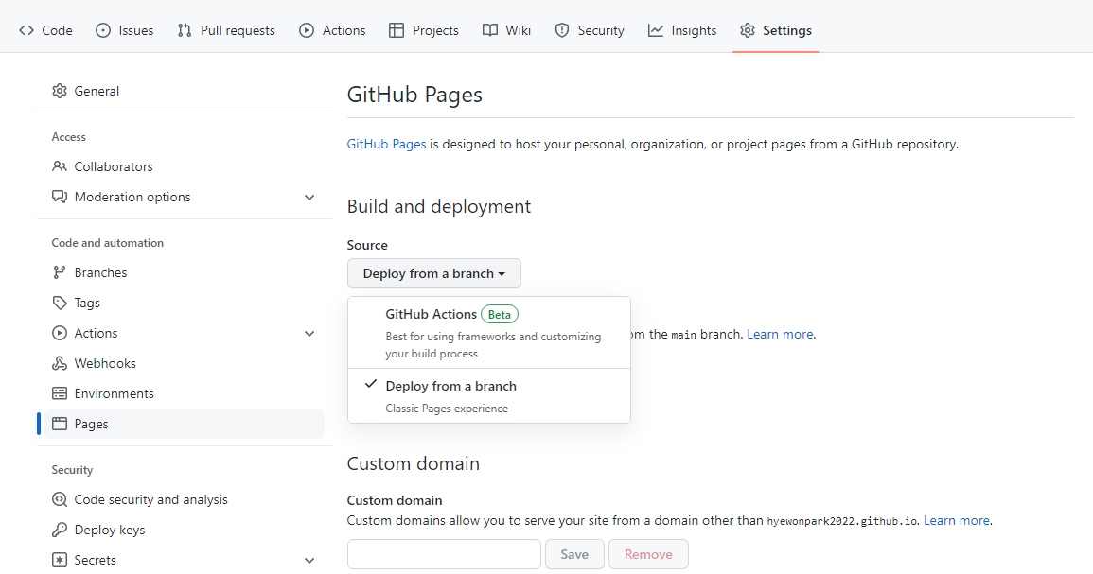The height and width of the screenshot is (574, 1093).
Task: Click the Pull requests branch icon
Action: [184, 30]
